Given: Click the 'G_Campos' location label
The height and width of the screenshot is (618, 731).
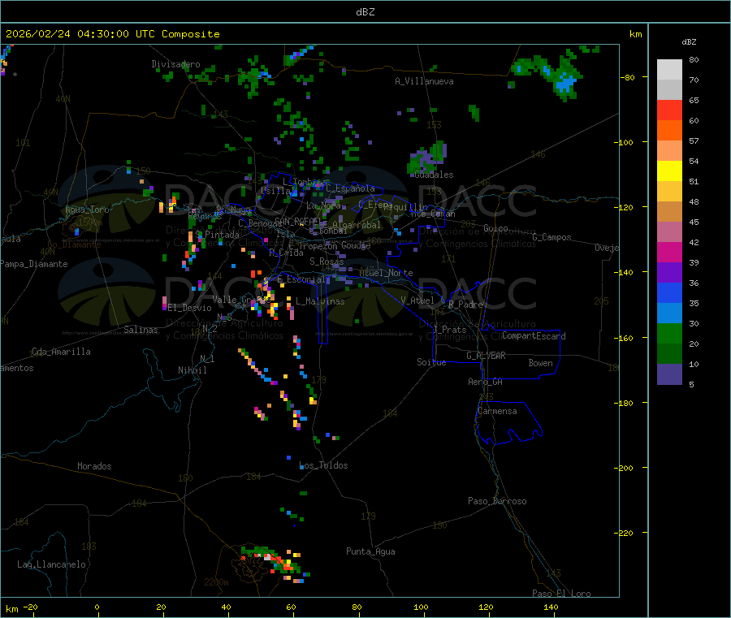Looking at the screenshot, I should tap(552, 237).
